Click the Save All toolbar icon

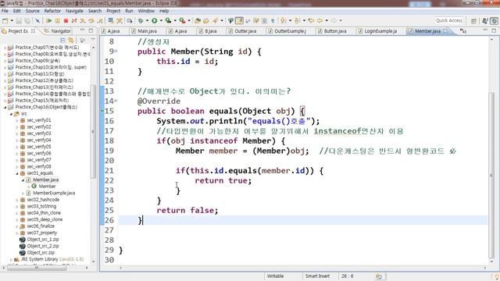27,21
